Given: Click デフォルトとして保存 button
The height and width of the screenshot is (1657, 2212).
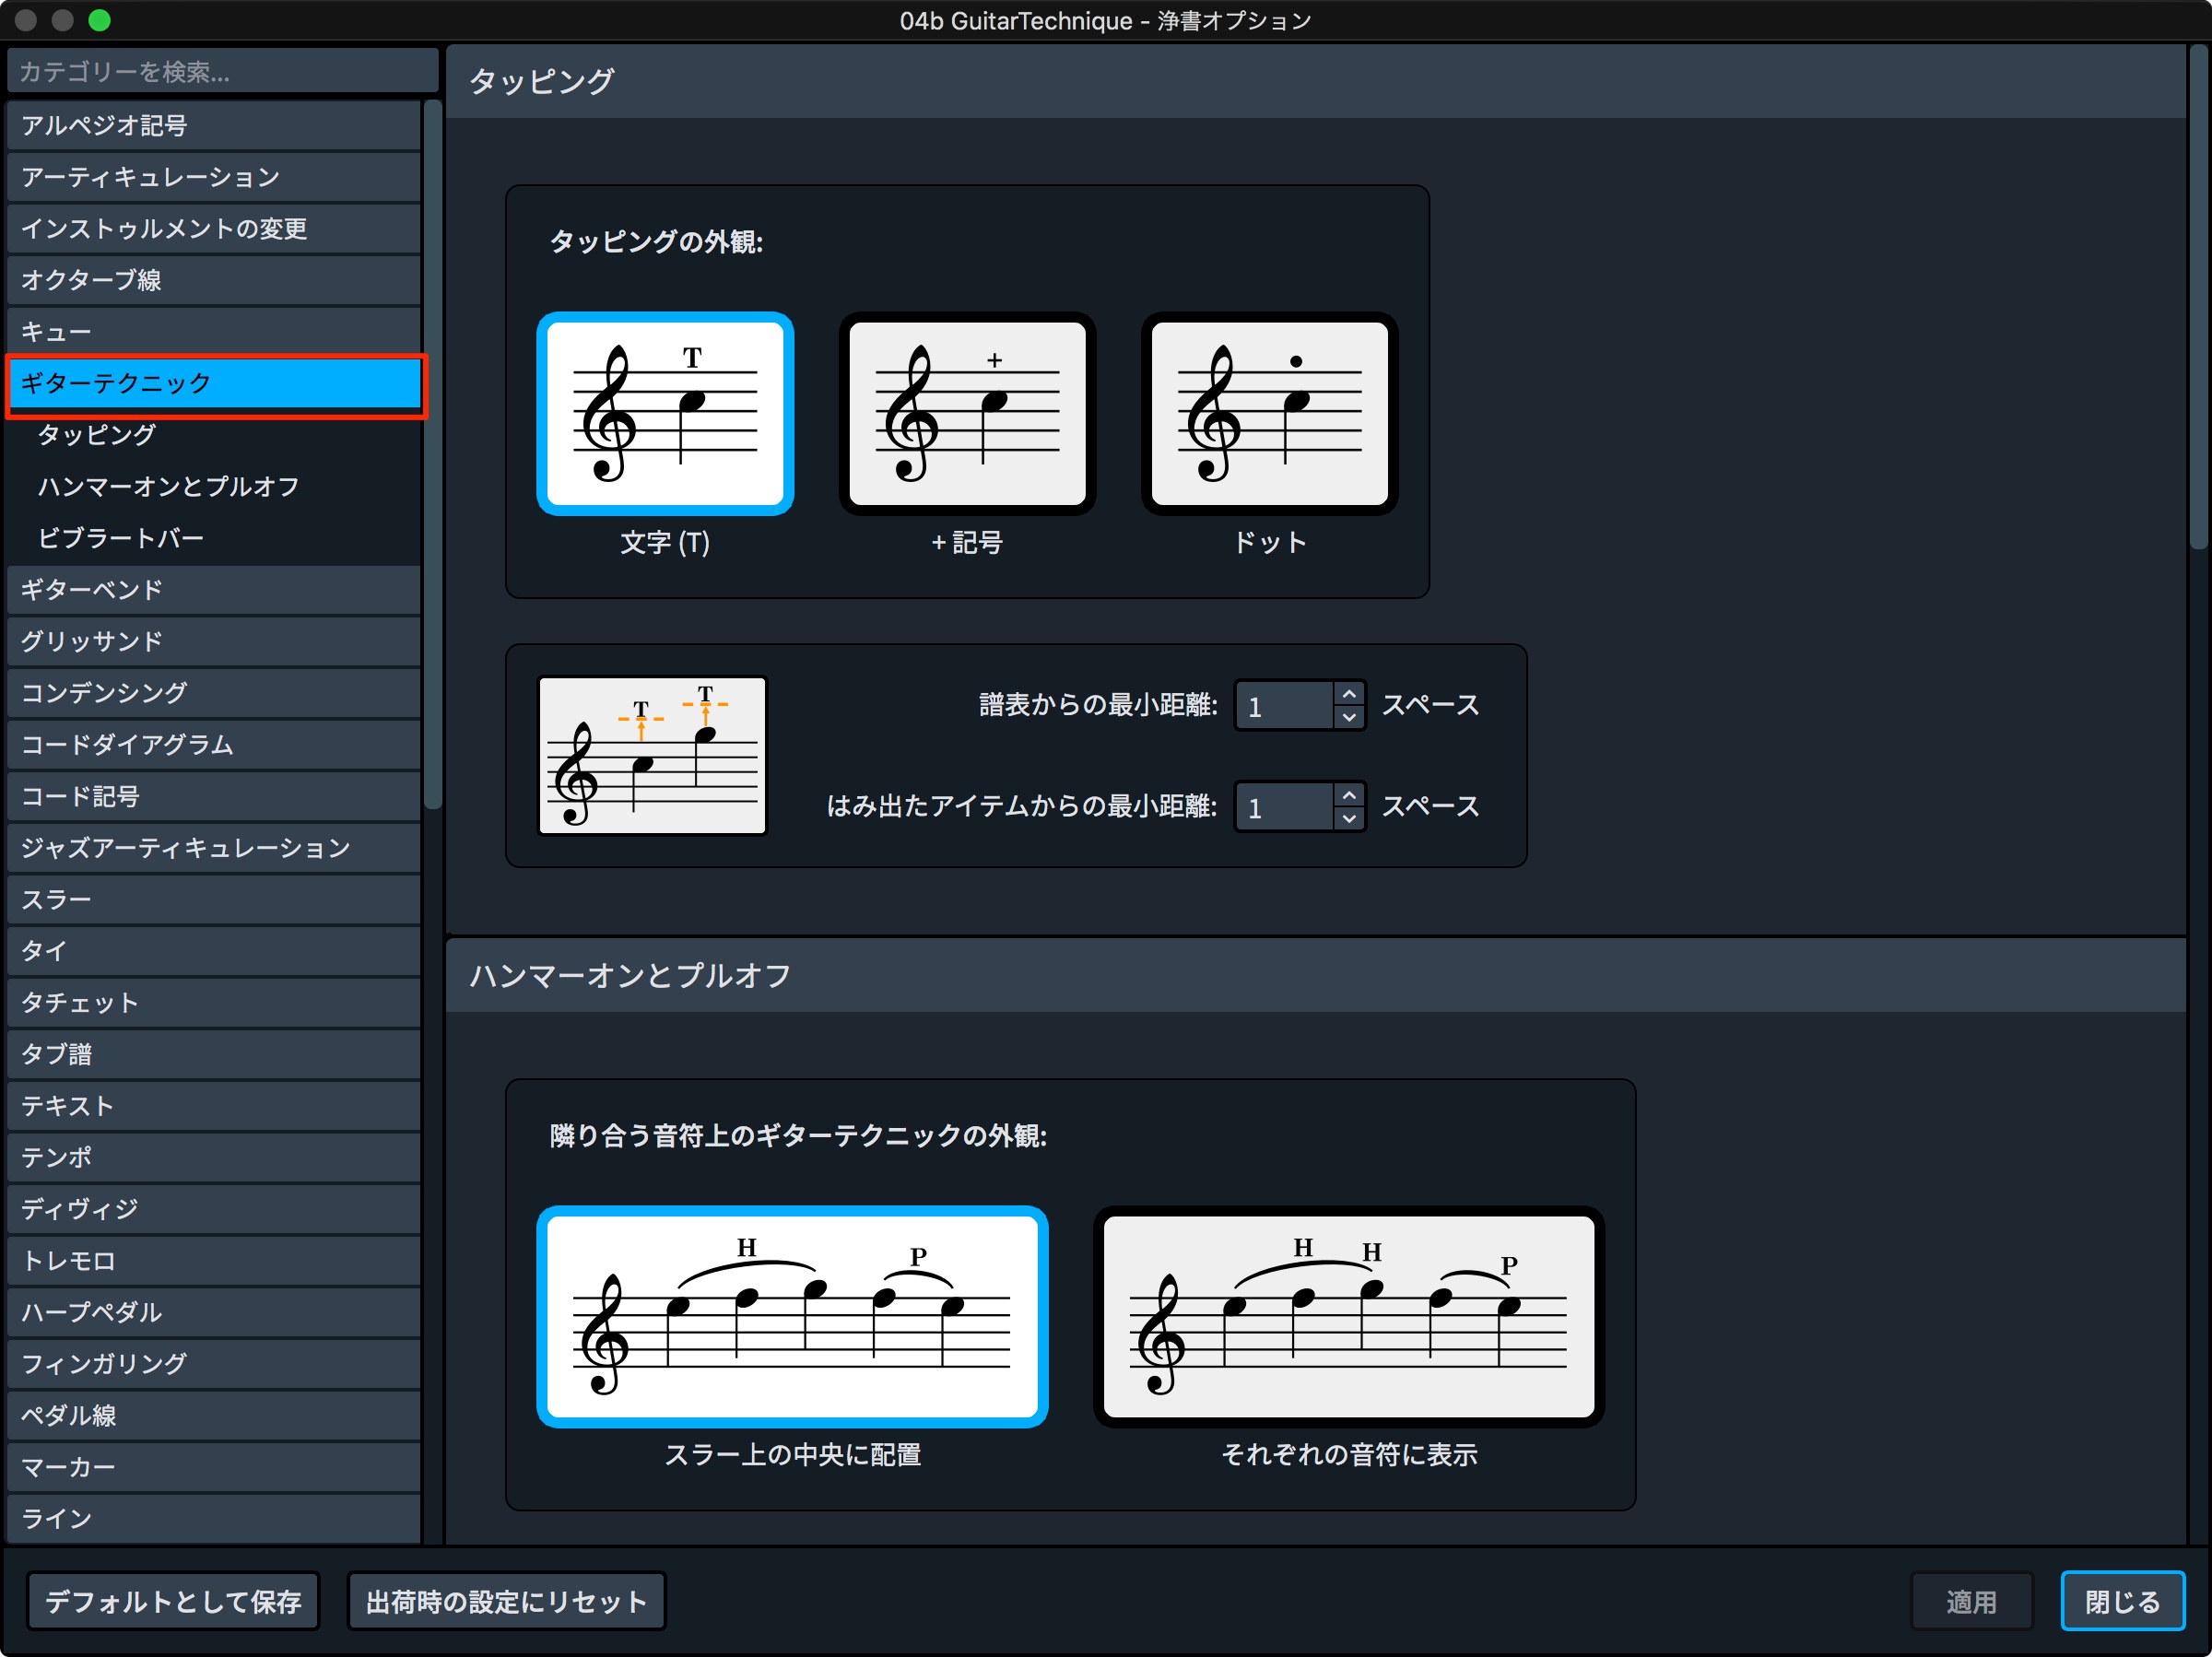Looking at the screenshot, I should click(x=173, y=1601).
